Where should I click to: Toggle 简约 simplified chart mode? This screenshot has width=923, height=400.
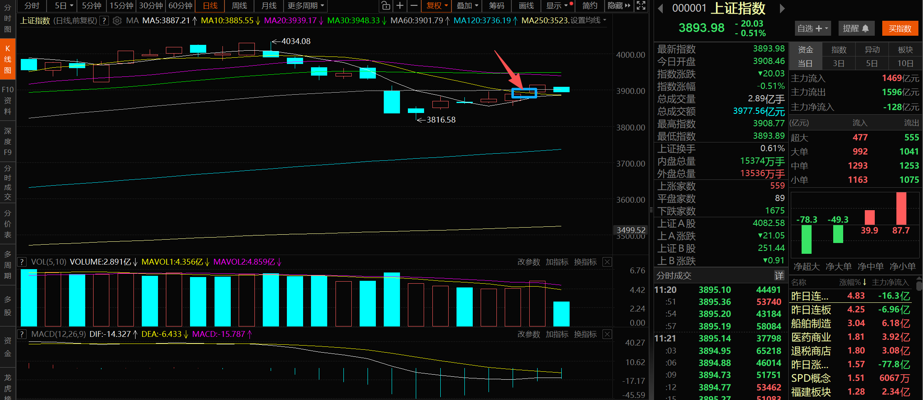click(590, 6)
